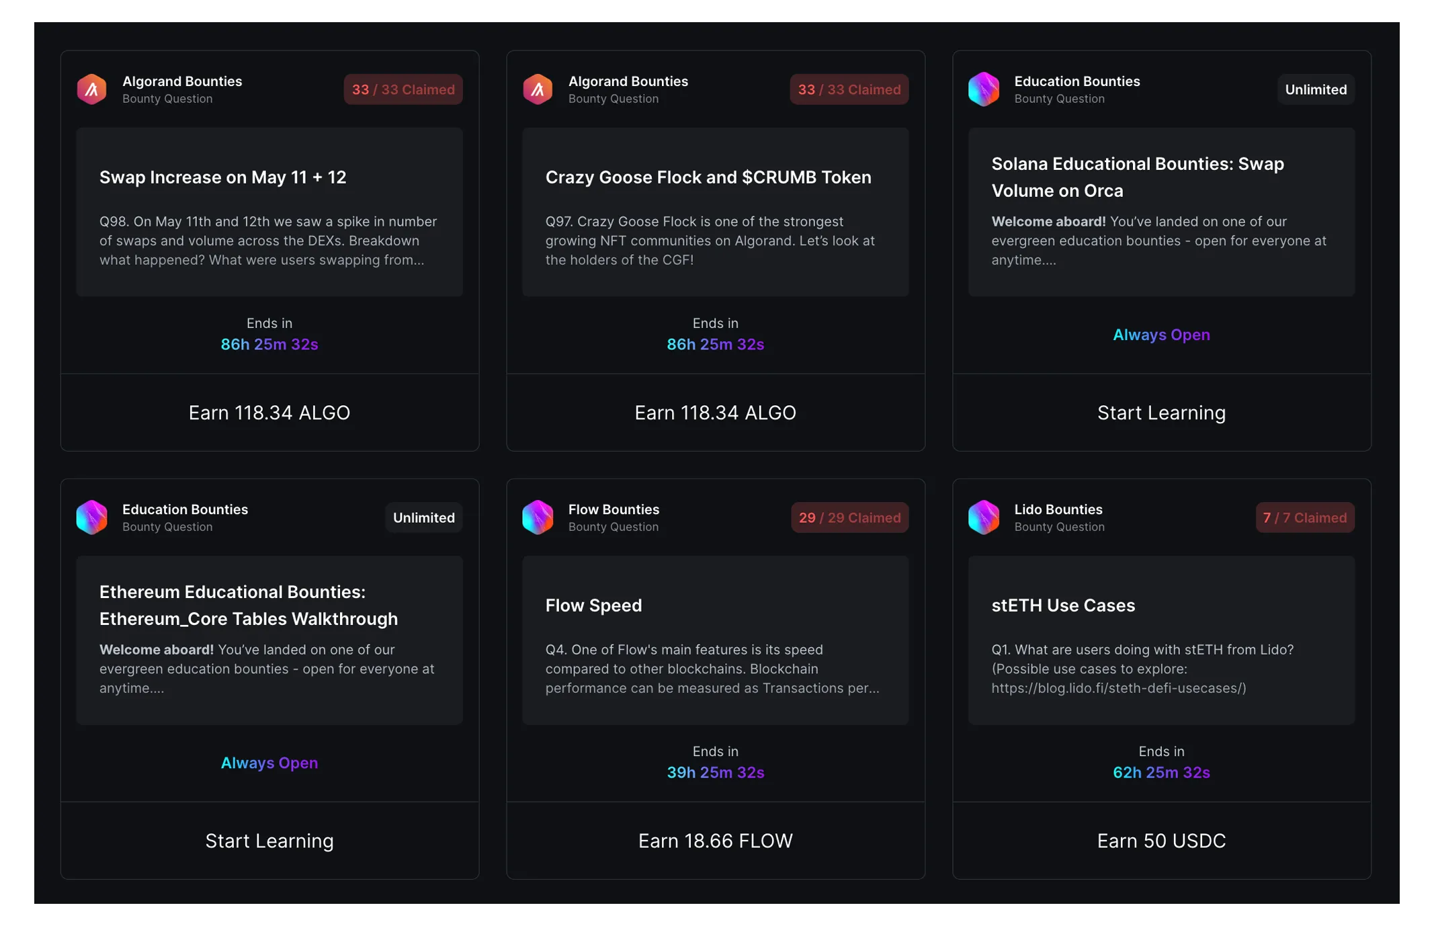
Task: Click Earn 118.34 ALGO under Crazy Goose Flock
Action: pyautogui.click(x=716, y=413)
